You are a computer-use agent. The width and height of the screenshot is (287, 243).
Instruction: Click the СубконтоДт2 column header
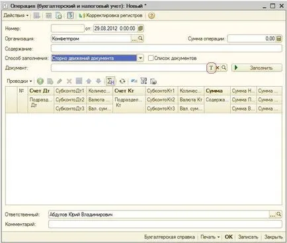click(70, 100)
